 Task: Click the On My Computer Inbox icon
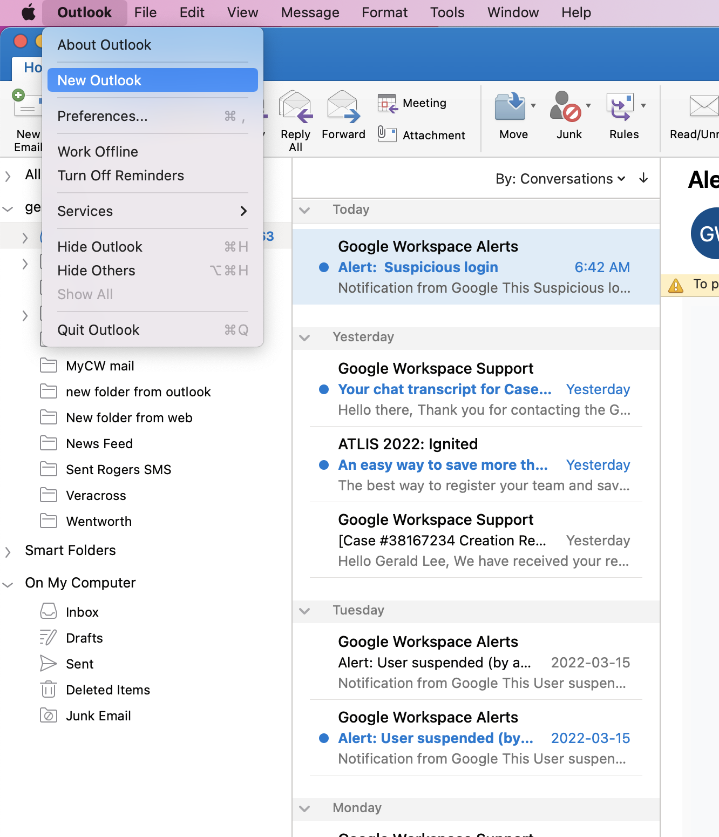point(49,611)
